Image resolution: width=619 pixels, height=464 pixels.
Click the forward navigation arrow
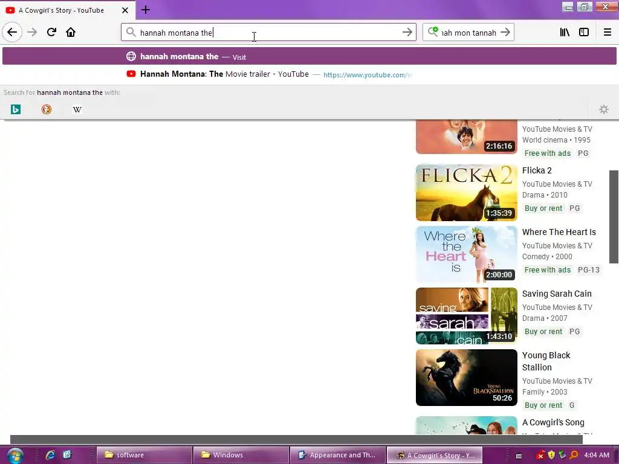(32, 32)
